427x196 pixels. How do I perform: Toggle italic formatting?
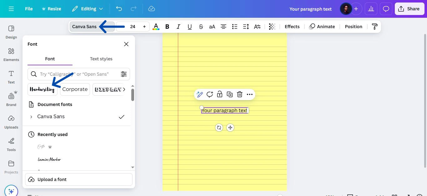coord(178,27)
